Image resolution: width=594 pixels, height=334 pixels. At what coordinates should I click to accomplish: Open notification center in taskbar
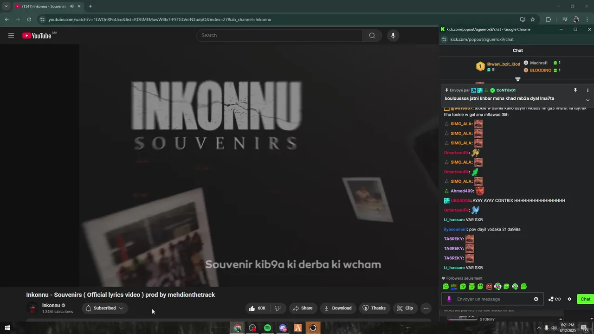pyautogui.click(x=585, y=328)
